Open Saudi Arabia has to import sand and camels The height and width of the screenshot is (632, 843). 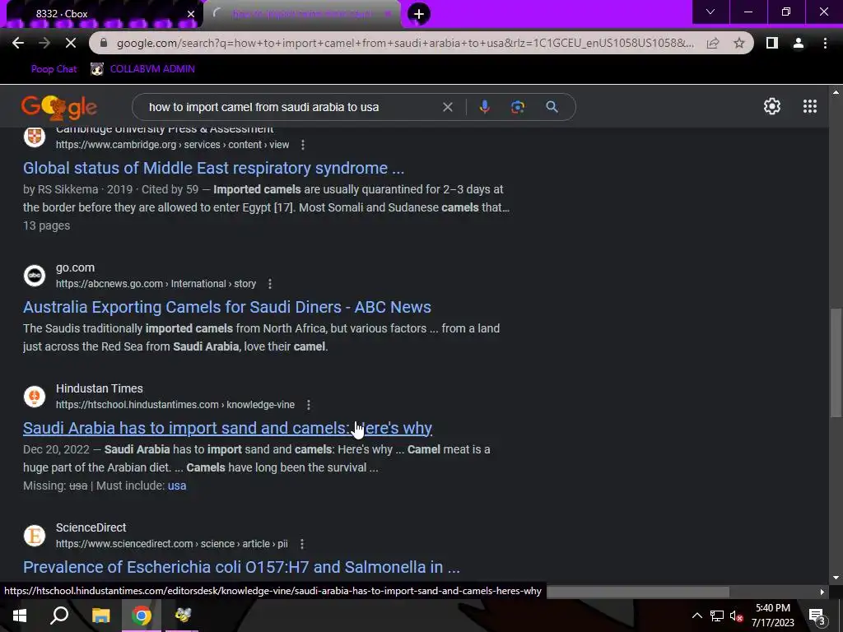227,428
